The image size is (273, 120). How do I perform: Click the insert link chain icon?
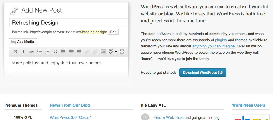[87, 52]
